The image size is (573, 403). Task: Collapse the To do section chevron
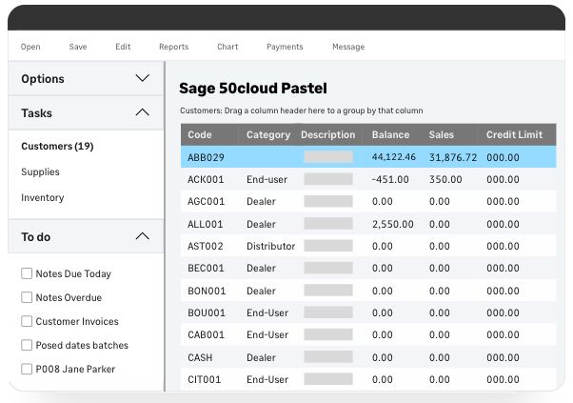click(x=142, y=236)
